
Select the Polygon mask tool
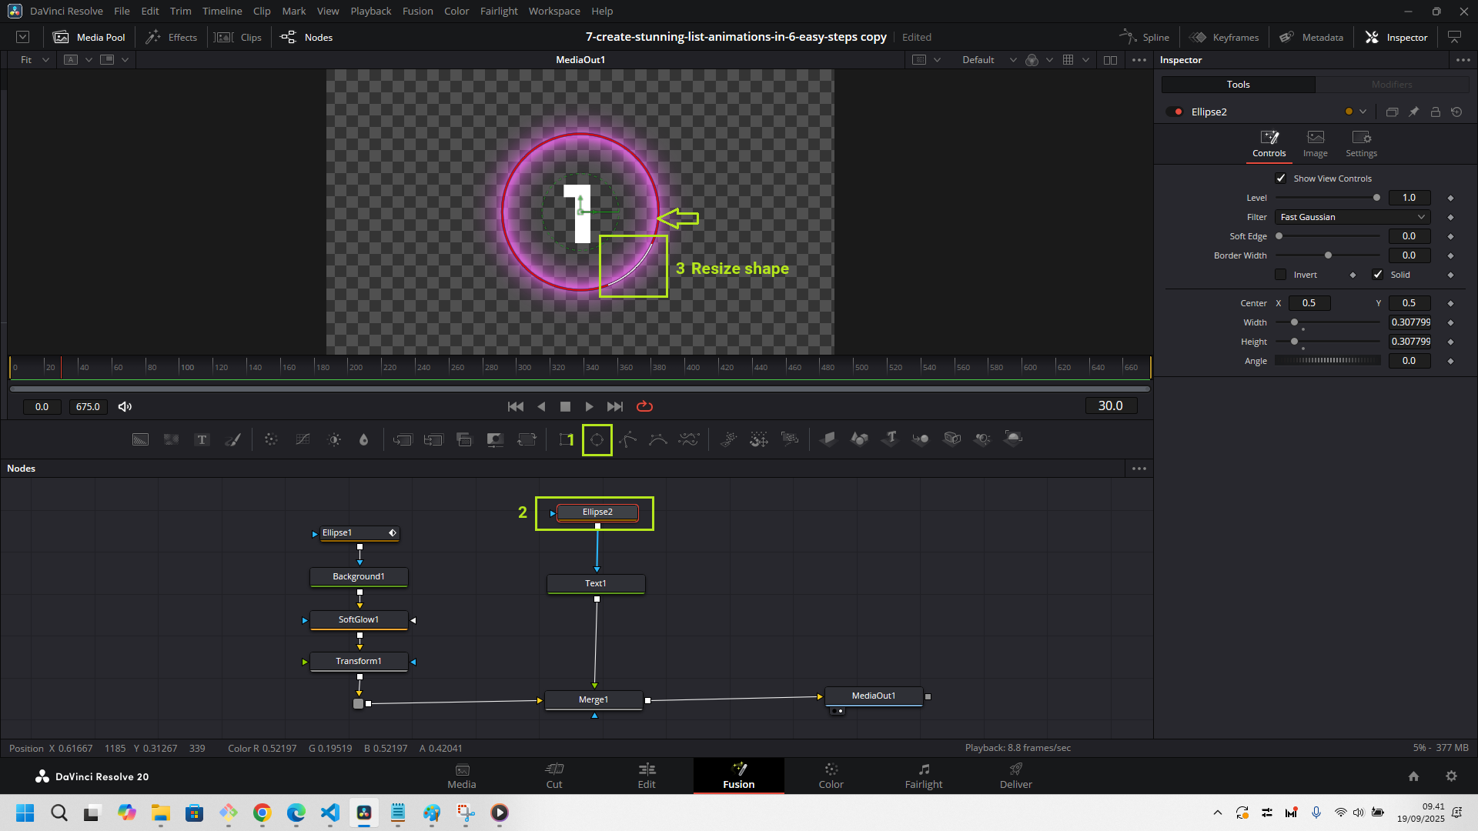point(627,439)
